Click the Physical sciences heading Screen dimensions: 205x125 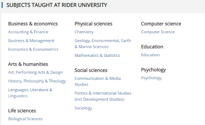click(x=94, y=24)
